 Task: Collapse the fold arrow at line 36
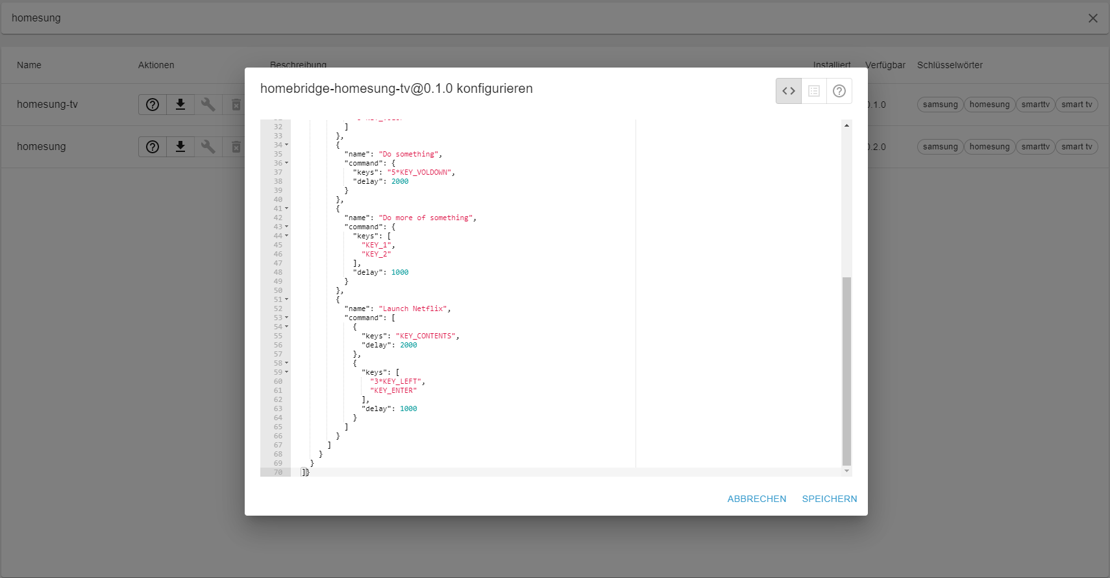287,163
